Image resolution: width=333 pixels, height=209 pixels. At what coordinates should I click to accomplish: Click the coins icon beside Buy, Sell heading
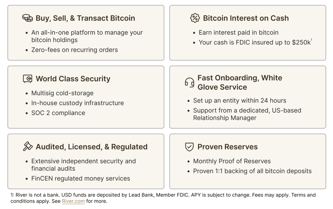click(27, 18)
